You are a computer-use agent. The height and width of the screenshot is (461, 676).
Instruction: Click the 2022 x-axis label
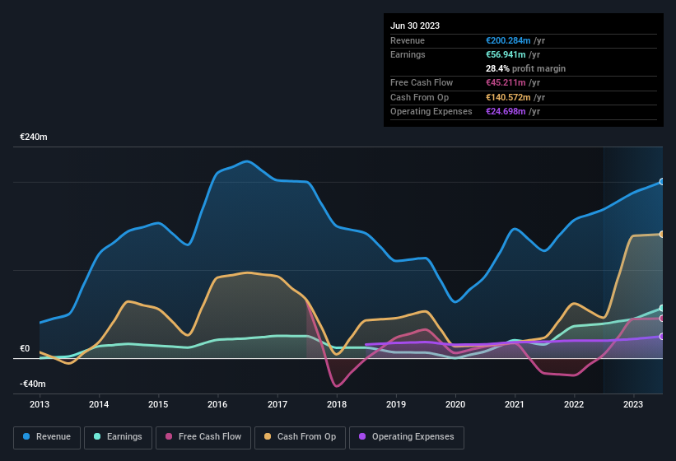pyautogui.click(x=574, y=404)
